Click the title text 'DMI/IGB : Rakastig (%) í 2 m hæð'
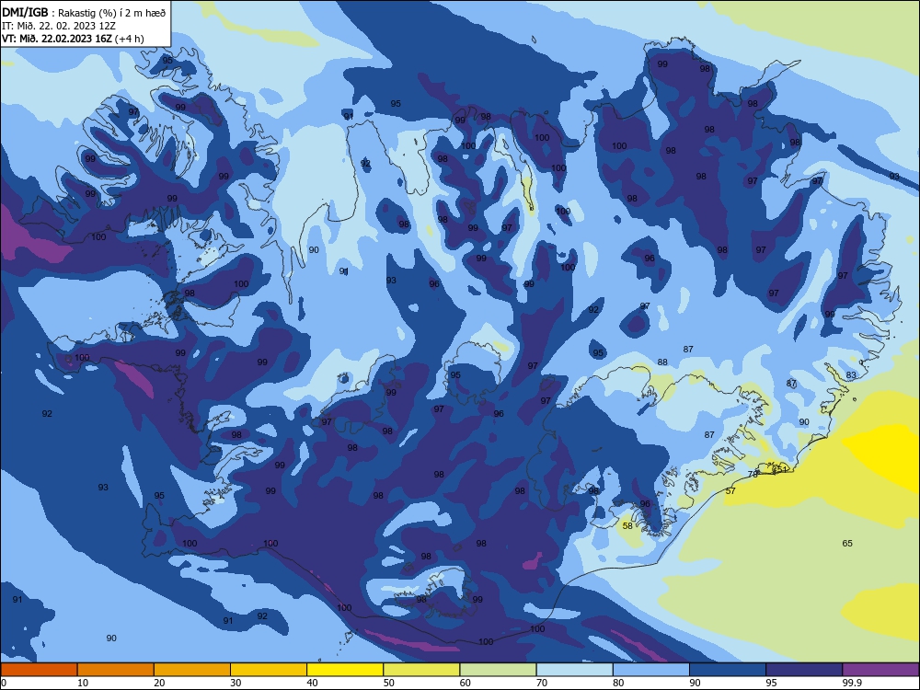 coord(84,13)
